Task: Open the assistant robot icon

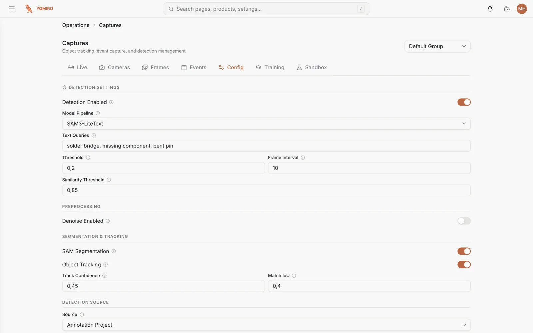Action: pyautogui.click(x=507, y=9)
